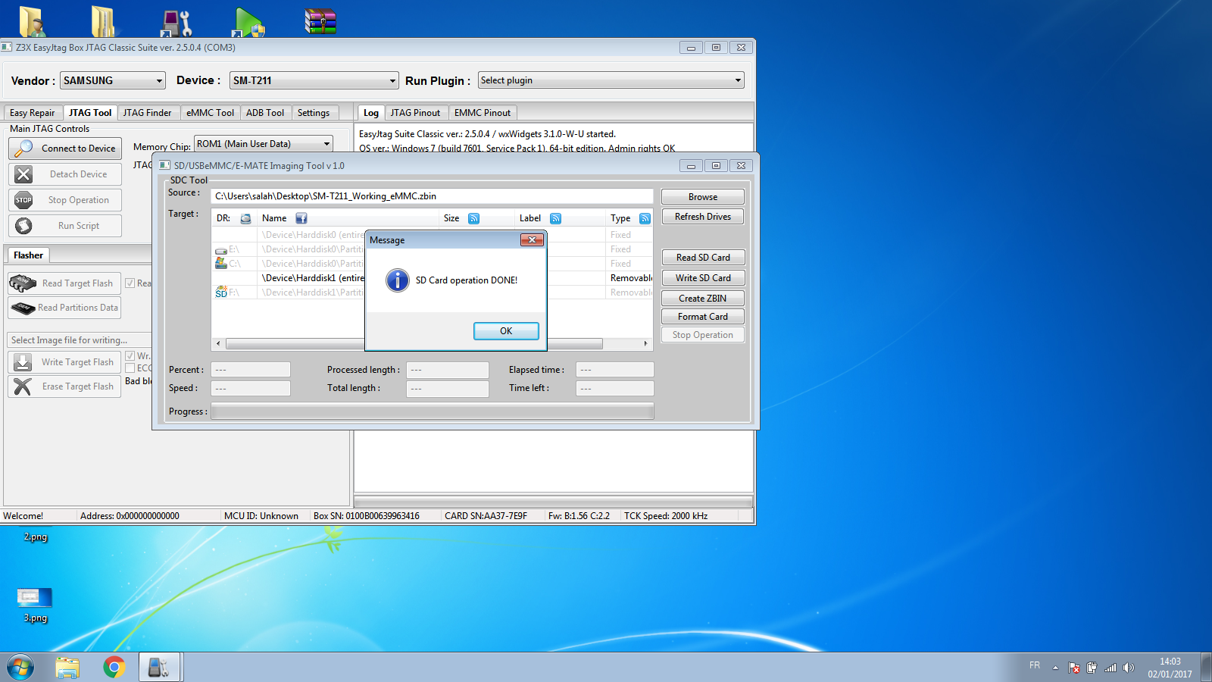This screenshot has height=682, width=1212.
Task: Open the green arrow shield shortcut on desktop
Action: click(x=249, y=21)
